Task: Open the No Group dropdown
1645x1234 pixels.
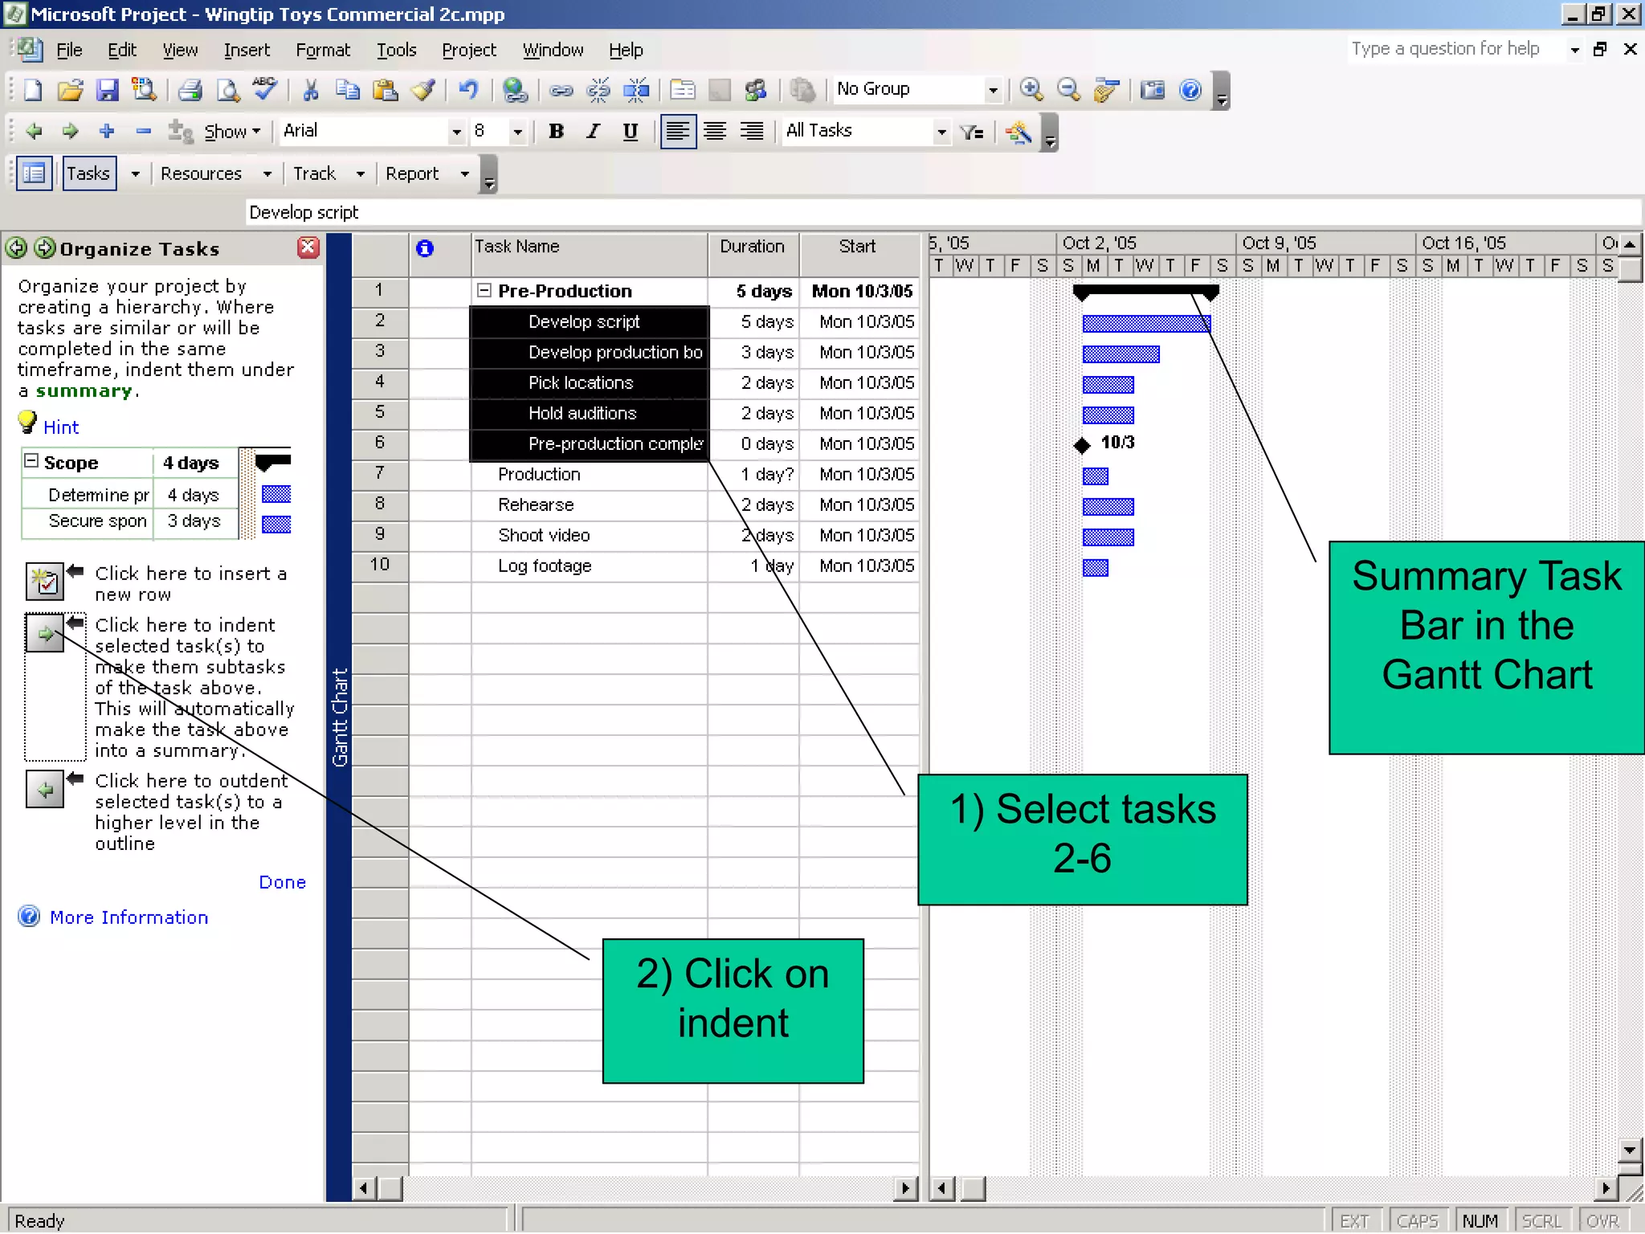Action: [993, 90]
